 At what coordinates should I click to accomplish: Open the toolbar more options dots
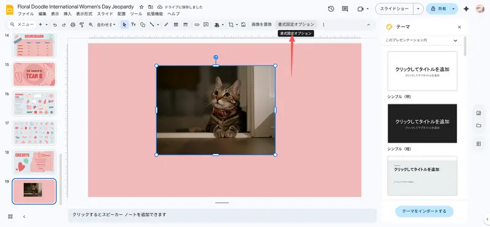coord(323,24)
